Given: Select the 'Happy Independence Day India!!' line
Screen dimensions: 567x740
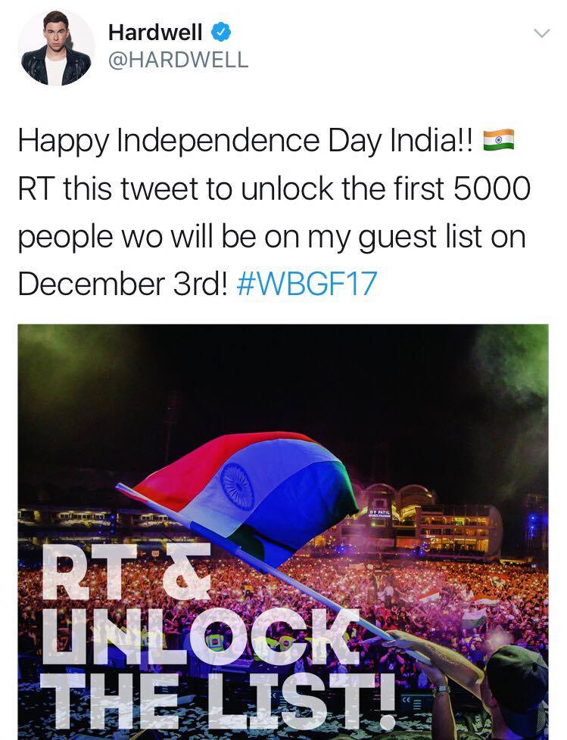Looking at the screenshot, I should click(x=245, y=141).
